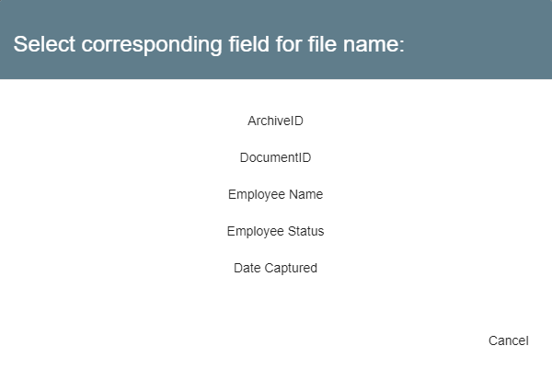Choose DocumentID as the file name field
This screenshot has height=369, width=552.
275,157
